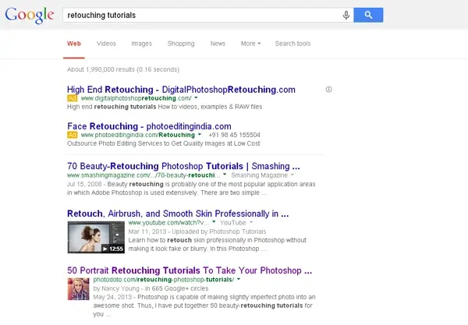Switch to the Images tab
This screenshot has height=325, width=468.
pos(141,44)
